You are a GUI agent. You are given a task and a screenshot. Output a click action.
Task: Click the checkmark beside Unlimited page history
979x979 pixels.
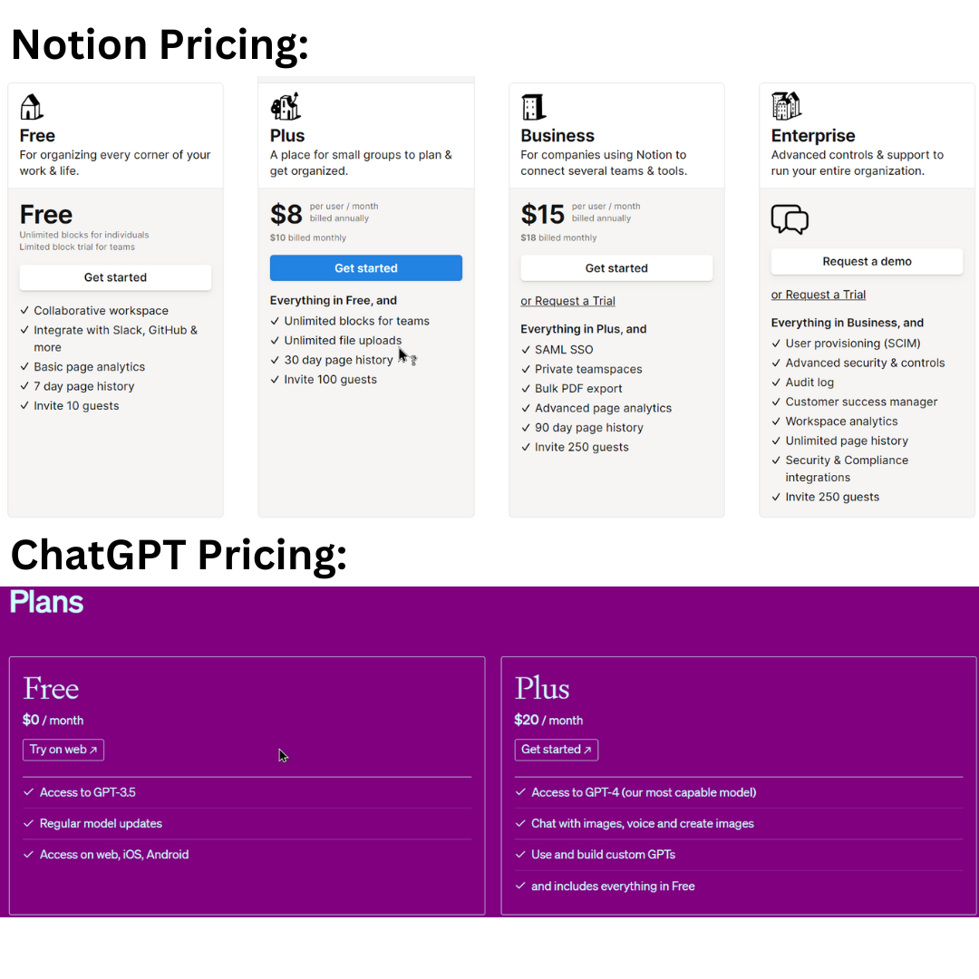pos(777,441)
